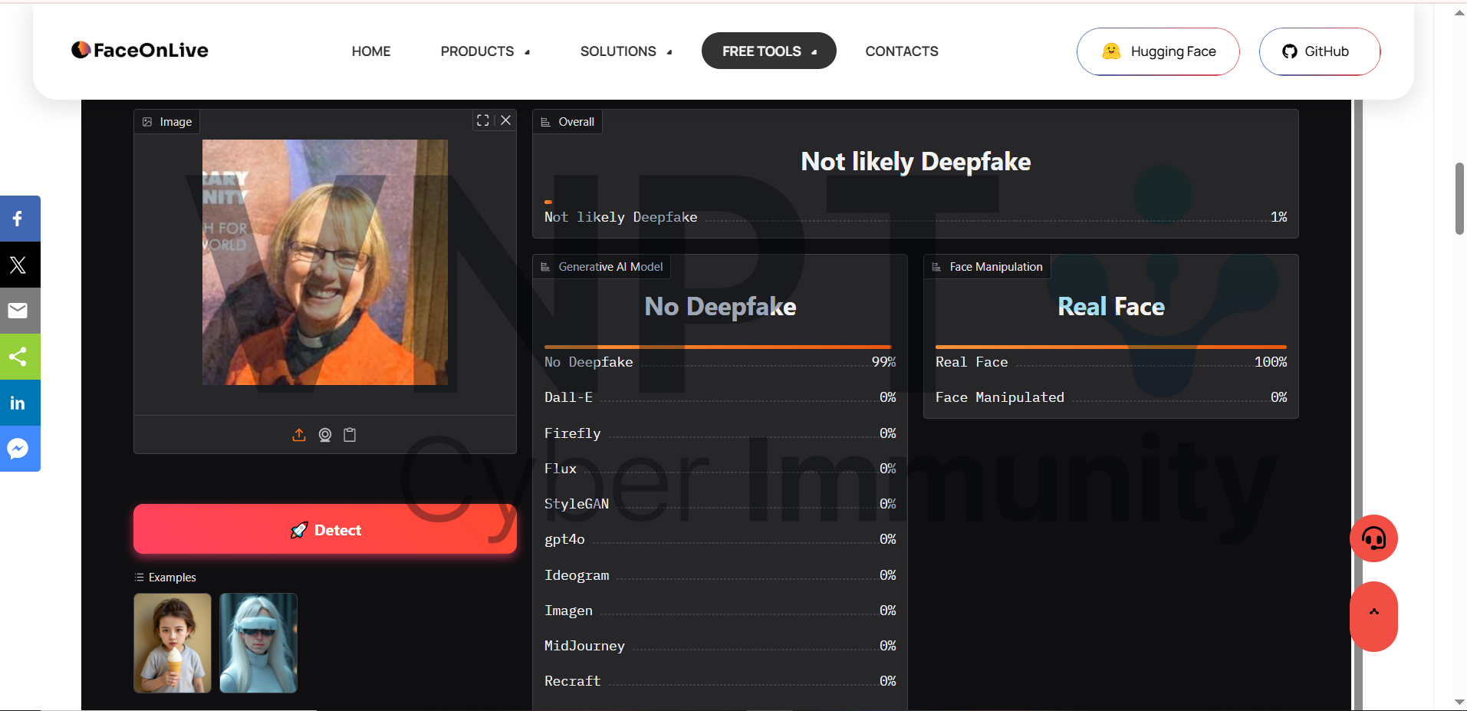1467x711 pixels.
Task: Select the white-haired woman with visor example
Action: (x=258, y=643)
